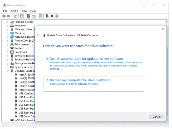The image size is (172, 129).
Task: Click the Device Manager scroll up arrow
Action: point(166,22)
